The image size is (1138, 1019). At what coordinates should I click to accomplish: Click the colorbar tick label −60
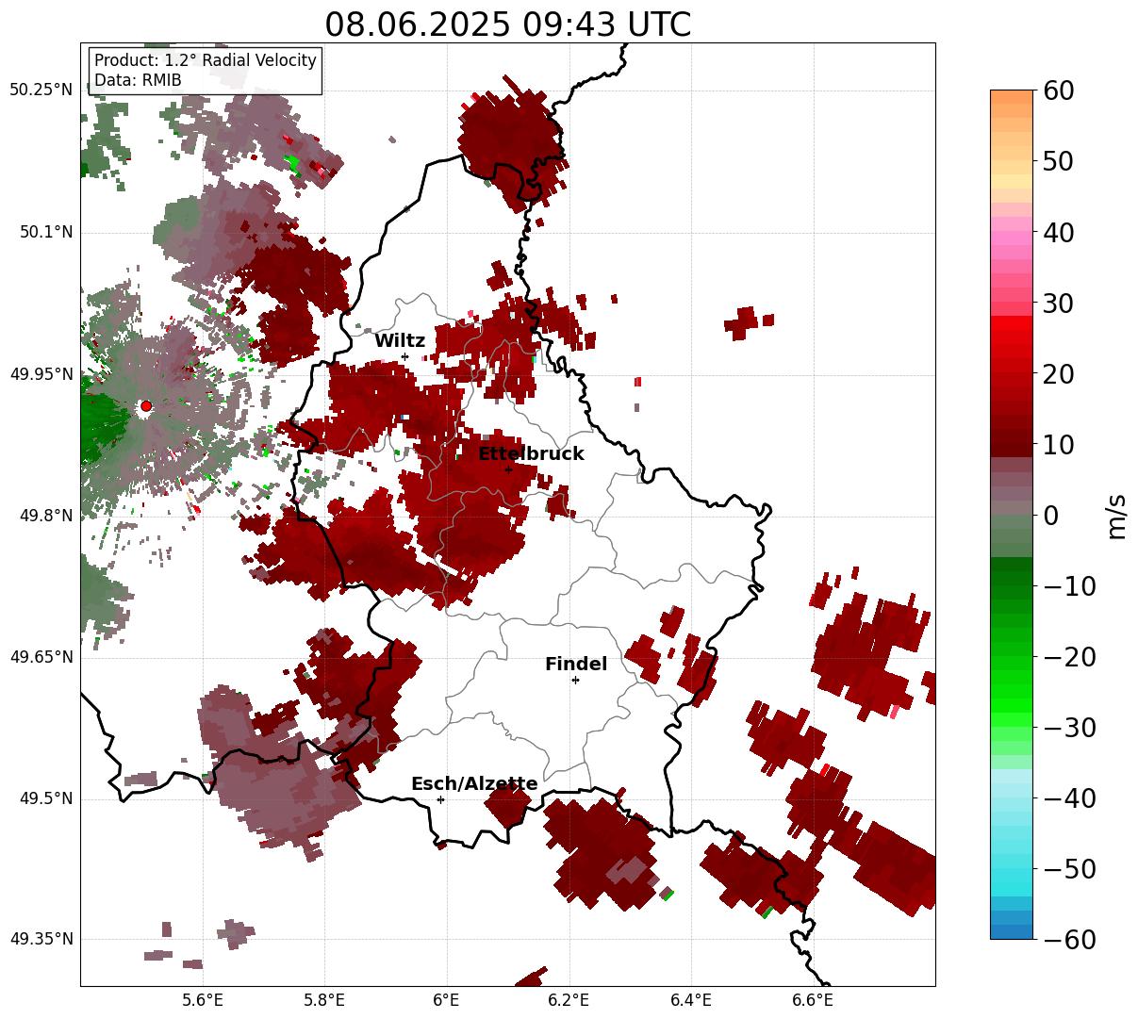(x=1069, y=939)
